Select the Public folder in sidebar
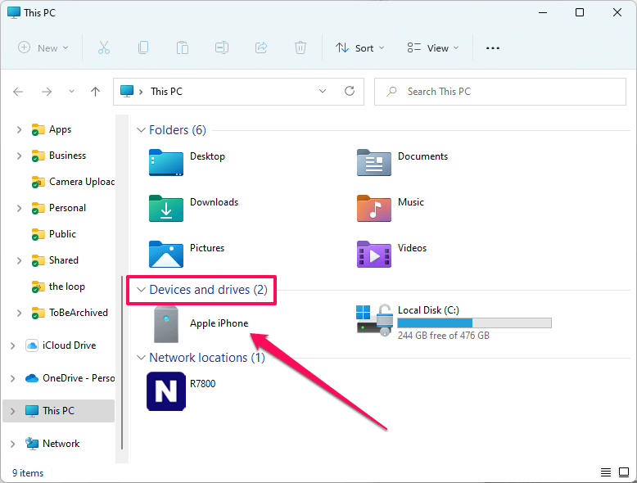 [x=54, y=234]
